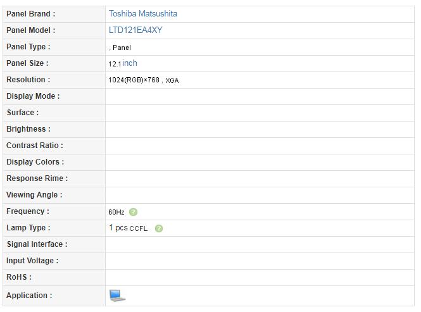The width and height of the screenshot is (421, 312).
Task: Click the laptop application icon
Action: [x=117, y=295]
